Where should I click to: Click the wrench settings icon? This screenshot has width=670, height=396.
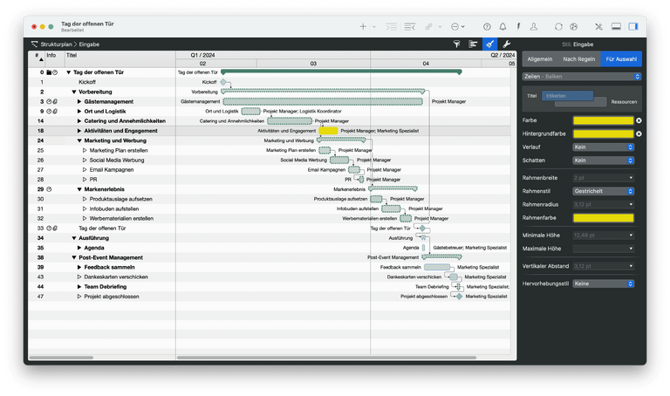pyautogui.click(x=507, y=43)
